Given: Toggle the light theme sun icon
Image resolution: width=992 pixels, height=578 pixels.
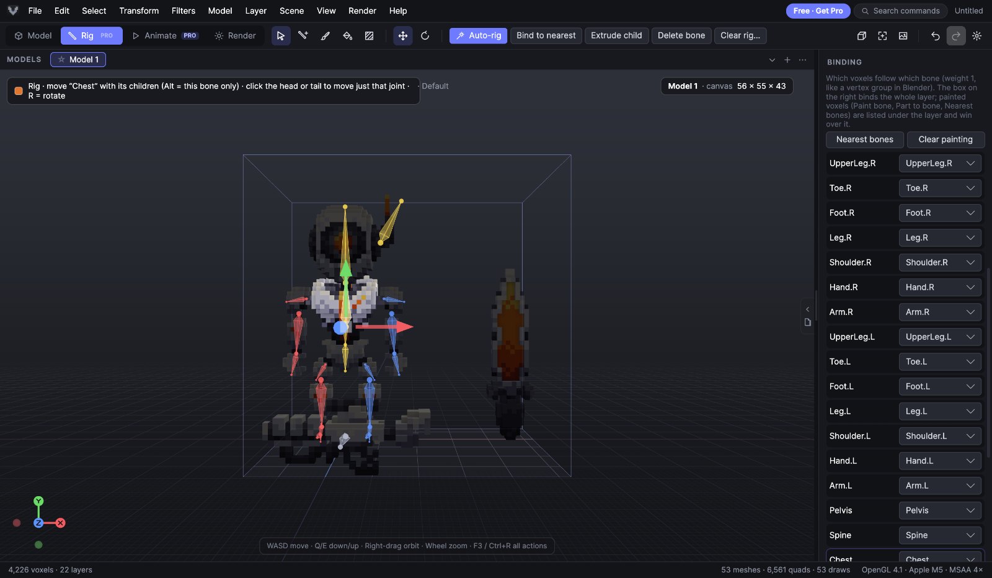Looking at the screenshot, I should click(976, 36).
